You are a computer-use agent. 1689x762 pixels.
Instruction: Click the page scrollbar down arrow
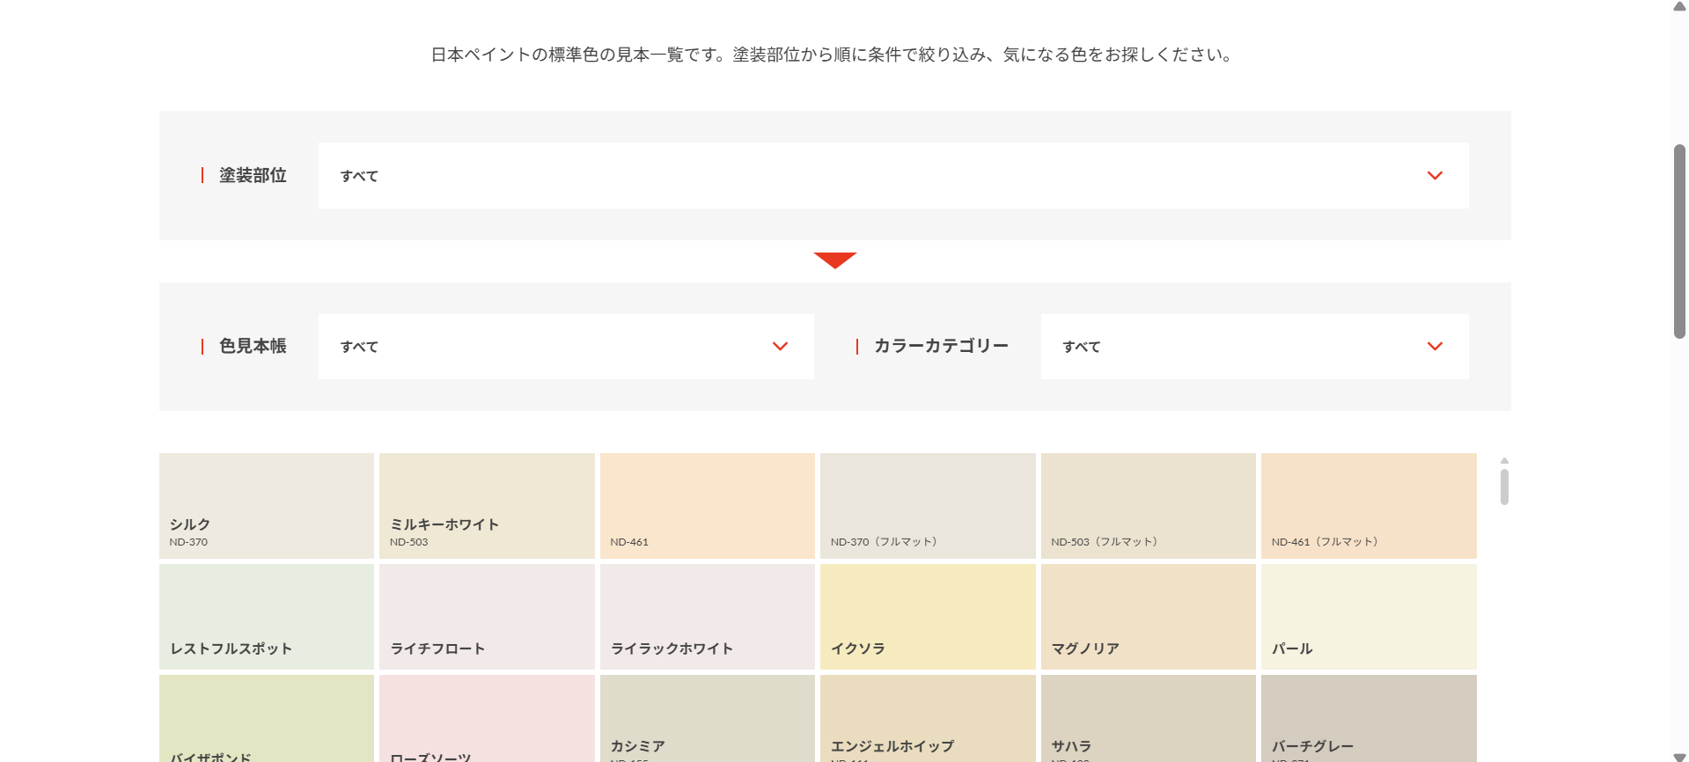click(x=1679, y=755)
